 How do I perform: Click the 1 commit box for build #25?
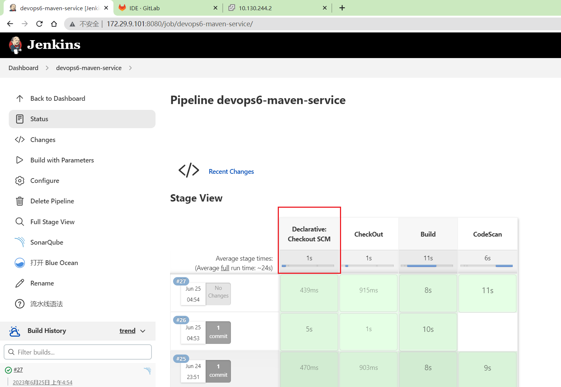(x=218, y=371)
